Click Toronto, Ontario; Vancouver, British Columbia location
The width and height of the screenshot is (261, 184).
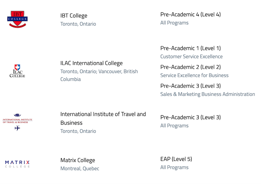99,75
